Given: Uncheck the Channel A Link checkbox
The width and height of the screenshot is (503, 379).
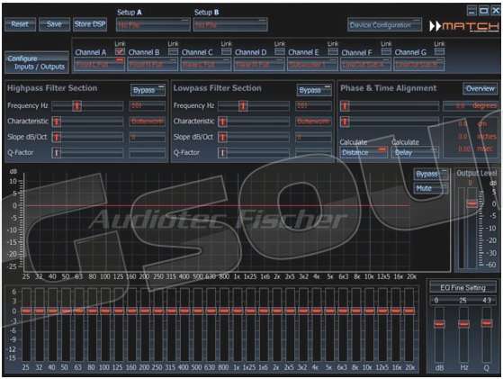Looking at the screenshot, I should coord(120,51).
